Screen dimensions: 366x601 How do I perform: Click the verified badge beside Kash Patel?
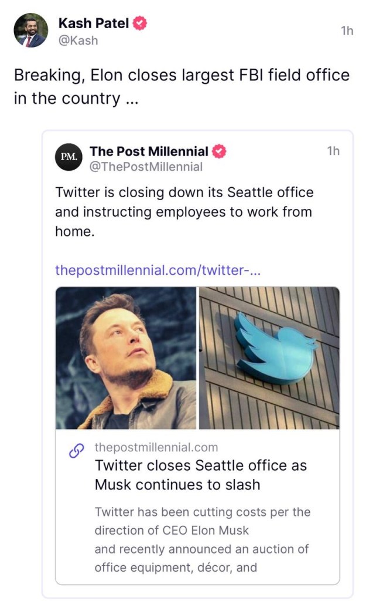140,23
